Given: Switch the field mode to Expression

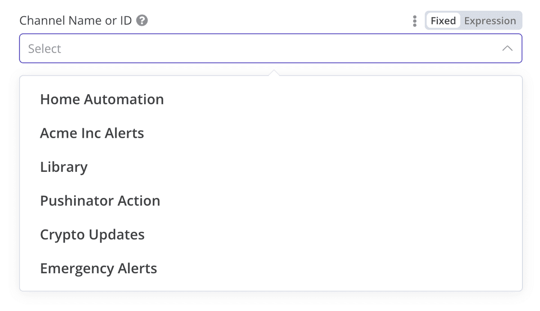Looking at the screenshot, I should [490, 21].
